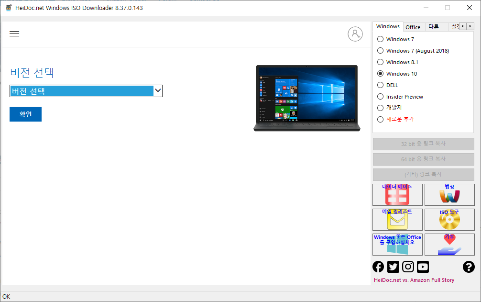481x302 pixels.
Task: Click the 64 bit 용 링크 복사 button
Action: coord(423,159)
